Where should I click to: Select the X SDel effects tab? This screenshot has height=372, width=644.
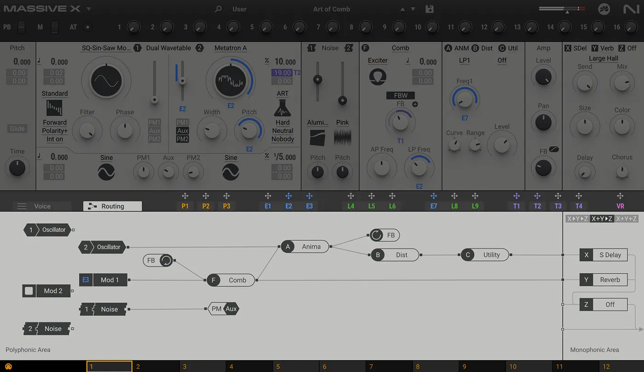click(x=575, y=48)
